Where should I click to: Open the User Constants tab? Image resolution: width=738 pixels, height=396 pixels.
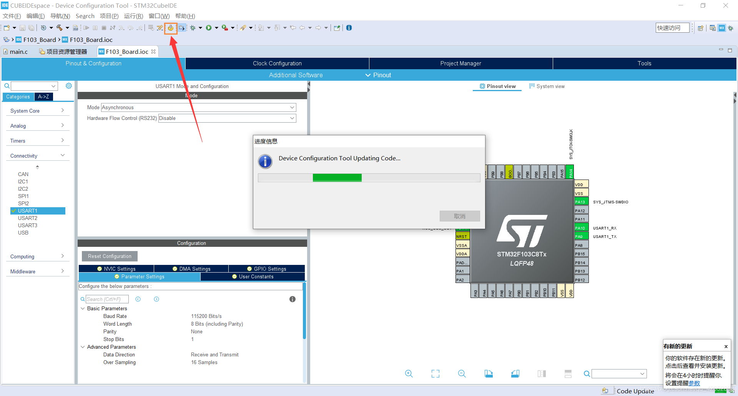(253, 276)
